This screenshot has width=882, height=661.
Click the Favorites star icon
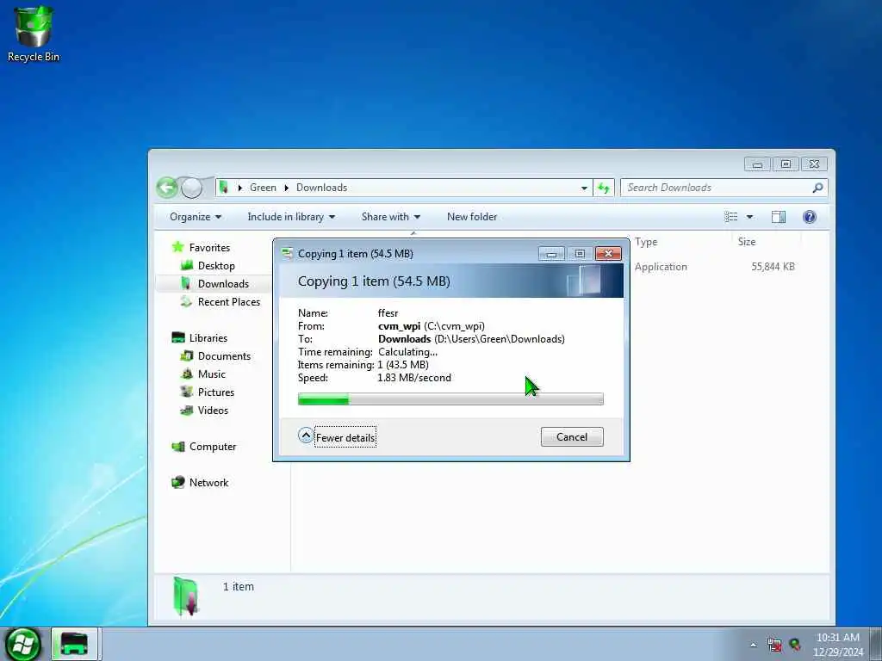point(177,247)
